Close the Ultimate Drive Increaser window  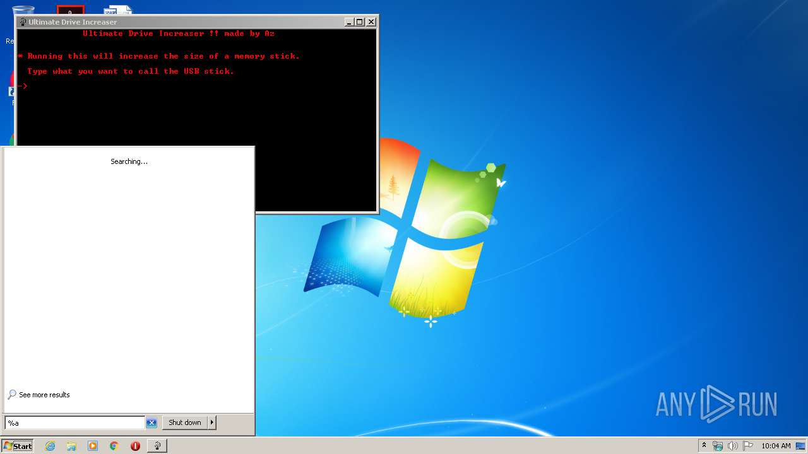[371, 21]
